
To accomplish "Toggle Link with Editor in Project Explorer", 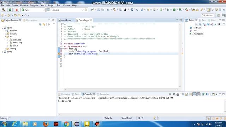I will click(44, 24).
